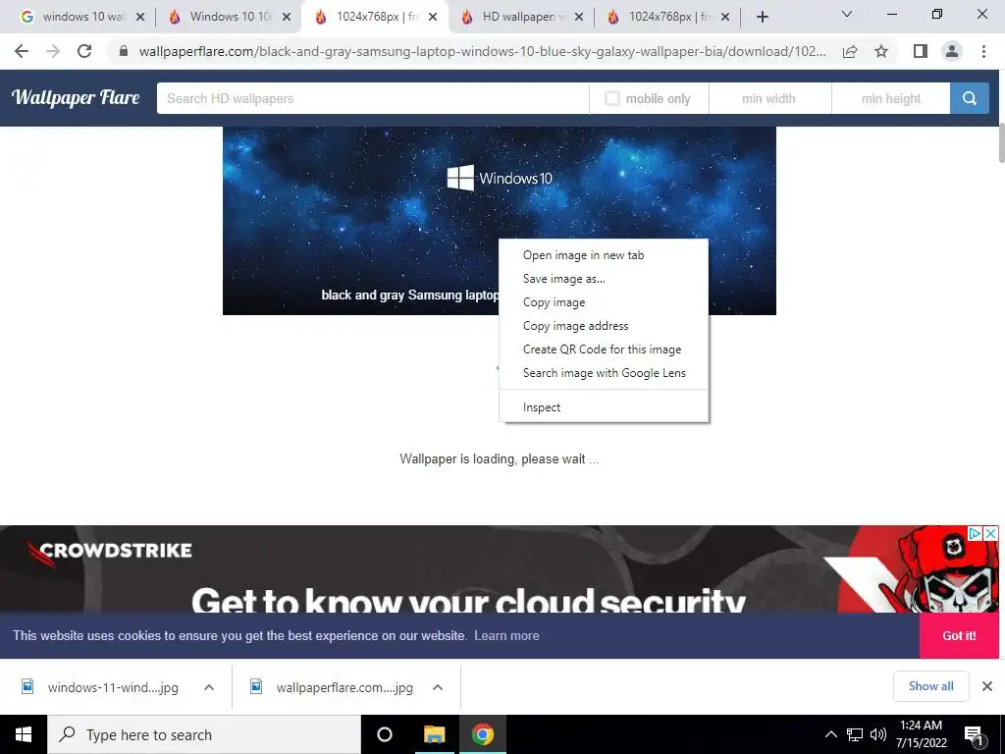Viewport: 1005px width, 754px height.
Task: Expand options for wallpaperflare.com....jpg download
Action: (438, 687)
